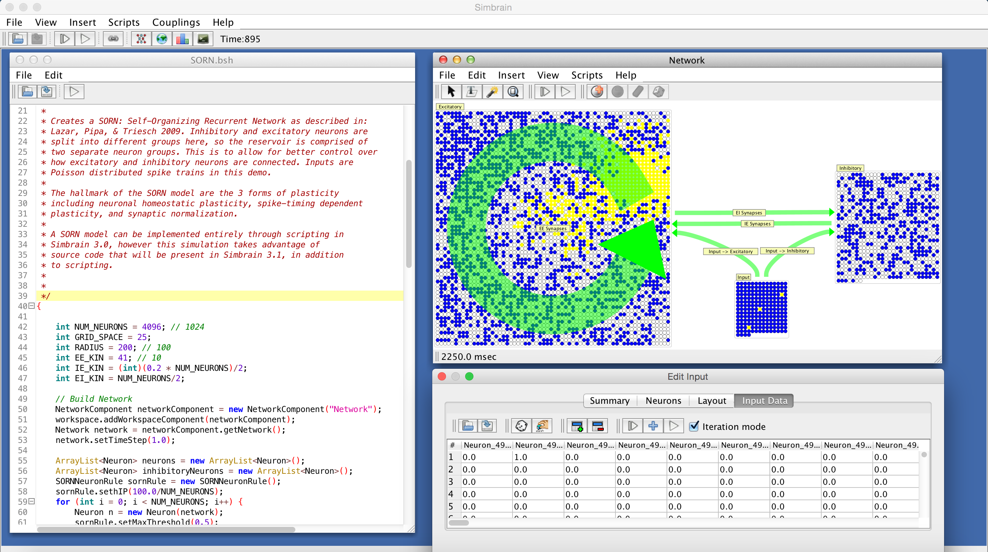This screenshot has width=988, height=552.
Task: Click the new network icon in main toolbar
Action: [x=141, y=39]
